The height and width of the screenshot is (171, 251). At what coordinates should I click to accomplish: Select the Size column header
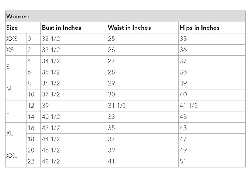23,28
